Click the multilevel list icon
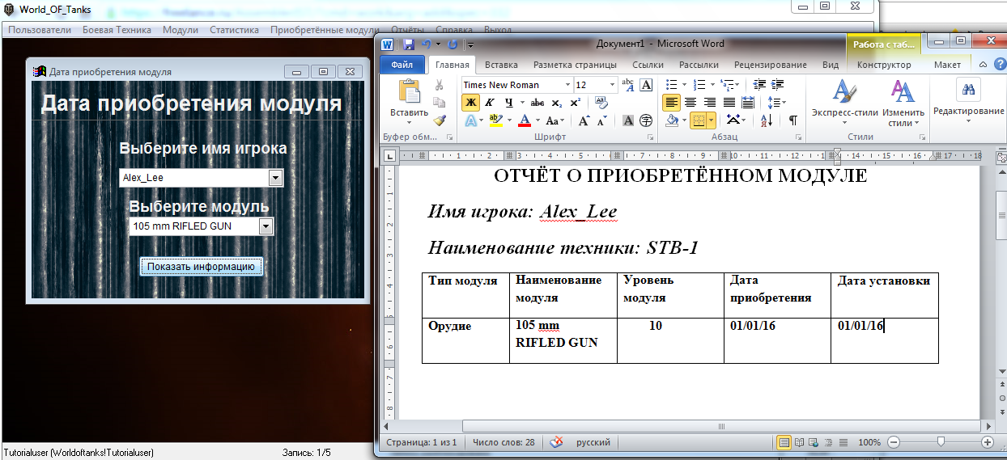Viewport: 1007px width, 460px height. click(x=727, y=84)
